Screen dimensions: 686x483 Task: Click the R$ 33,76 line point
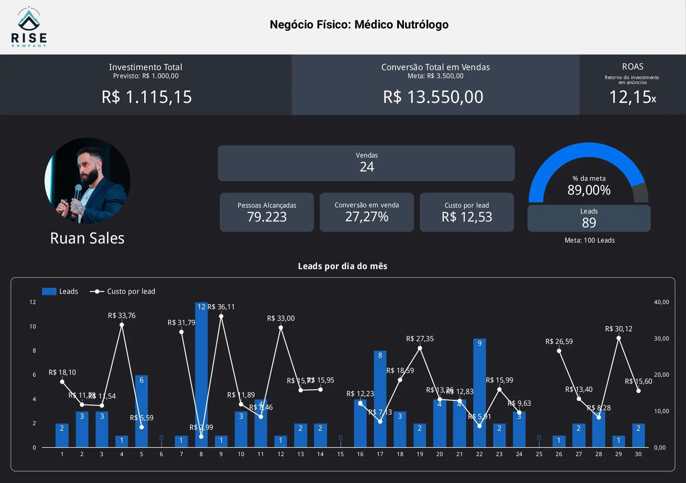coord(122,325)
